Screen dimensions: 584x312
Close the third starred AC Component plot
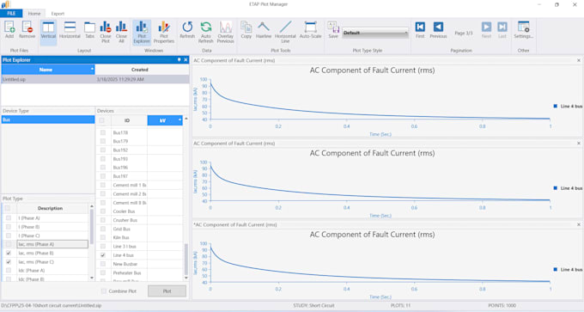579,225
